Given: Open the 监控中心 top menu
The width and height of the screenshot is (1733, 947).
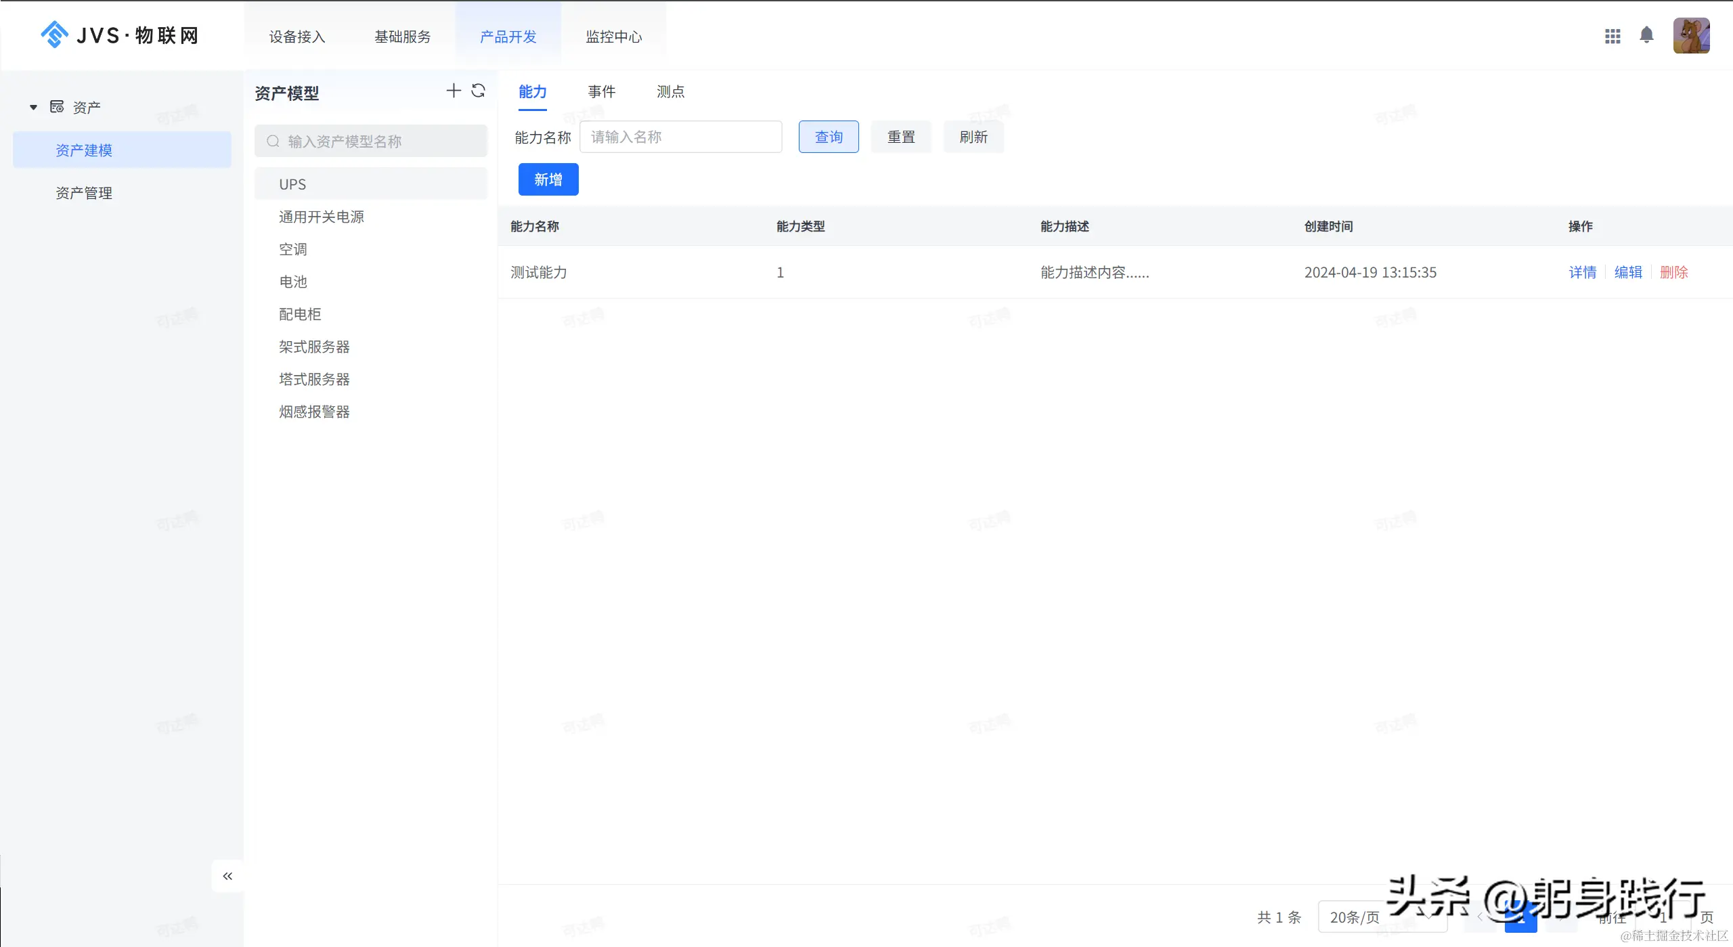Looking at the screenshot, I should tap(613, 37).
